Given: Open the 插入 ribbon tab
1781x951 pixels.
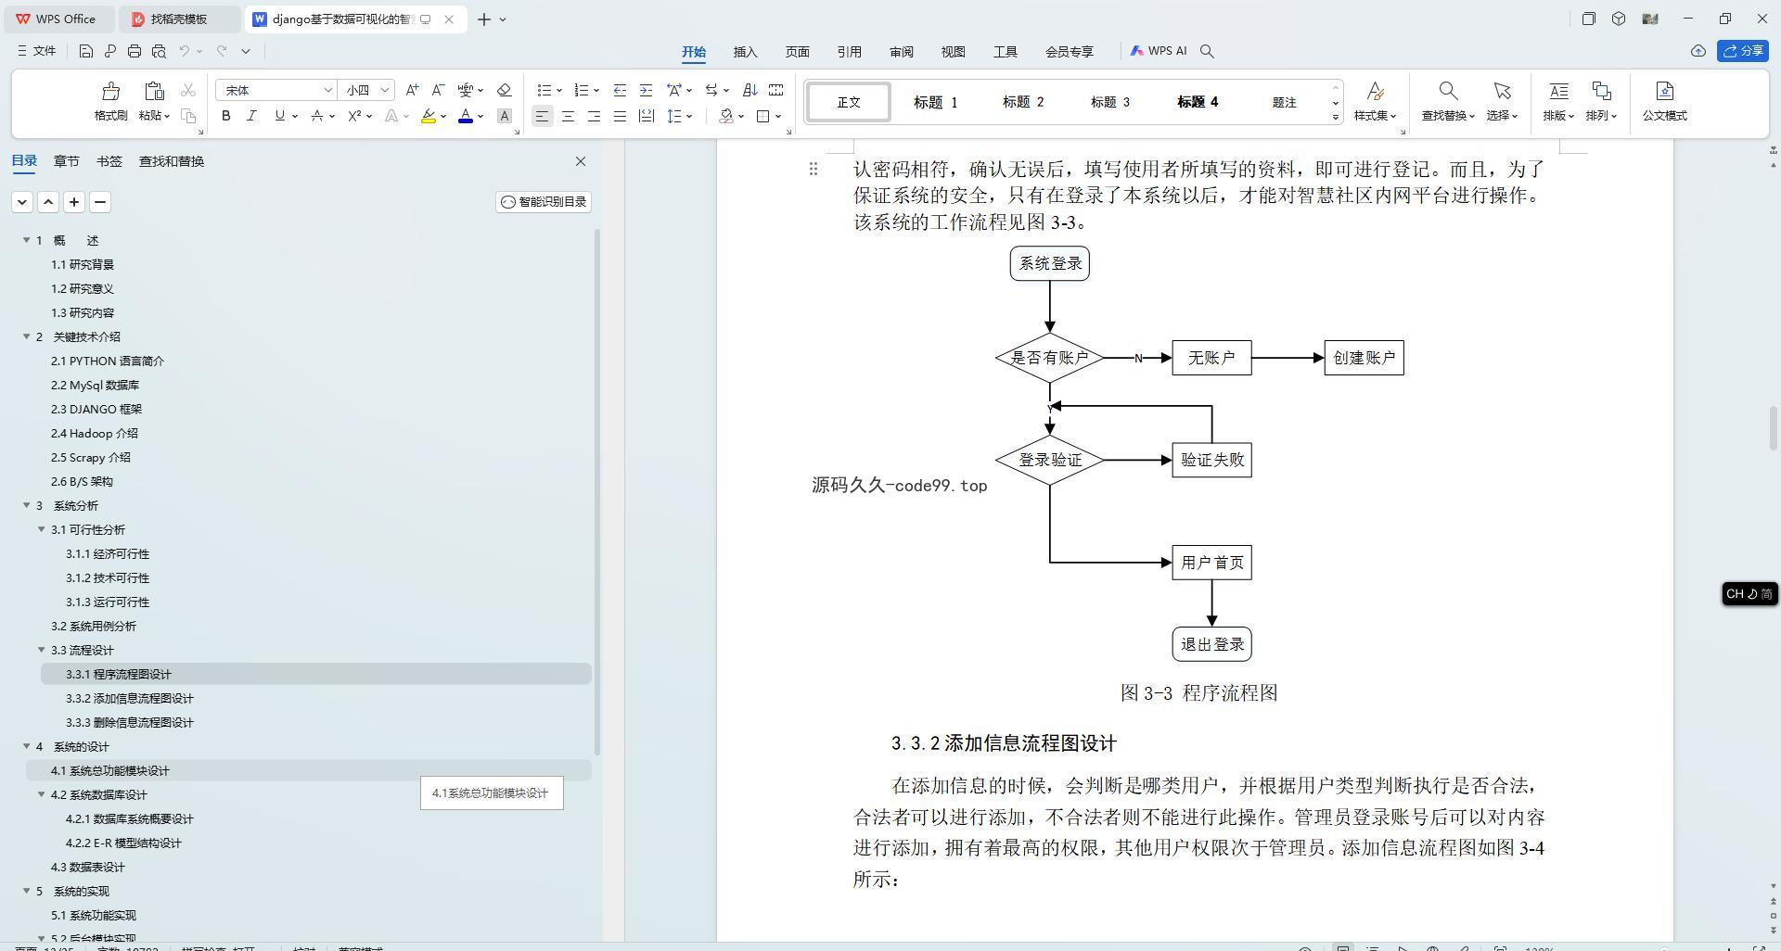Looking at the screenshot, I should (745, 52).
